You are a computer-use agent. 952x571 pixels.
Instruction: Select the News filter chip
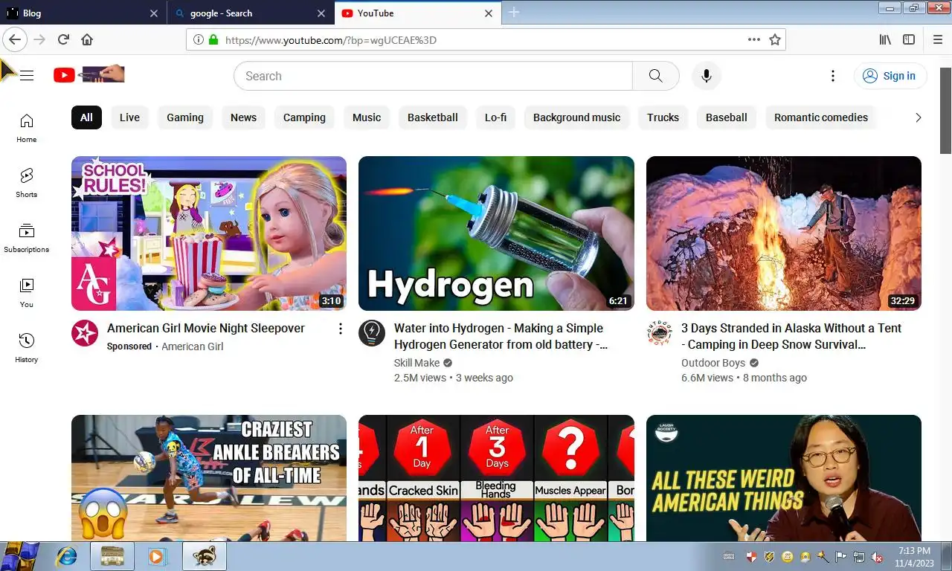(243, 117)
